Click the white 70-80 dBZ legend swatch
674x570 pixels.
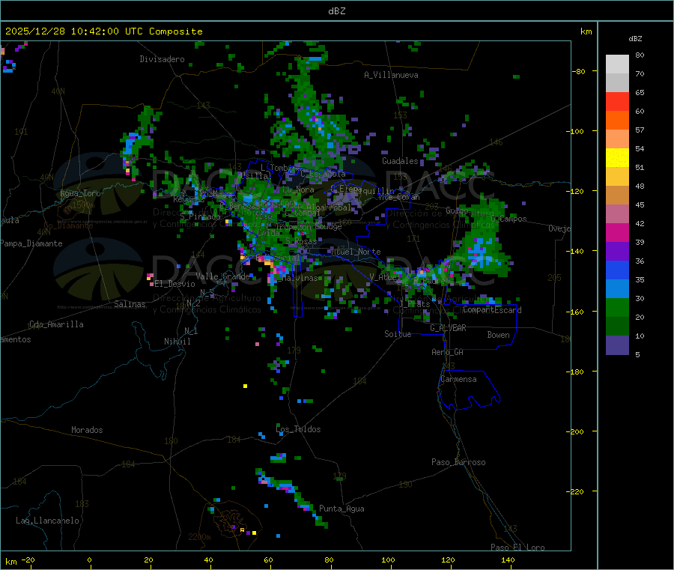click(617, 64)
